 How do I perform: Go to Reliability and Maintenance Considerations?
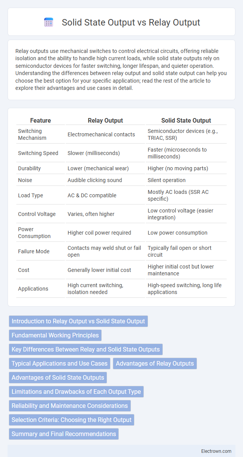tap(70, 406)
